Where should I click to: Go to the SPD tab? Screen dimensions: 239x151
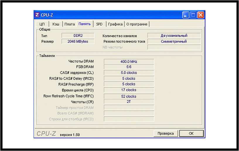(x=99, y=24)
